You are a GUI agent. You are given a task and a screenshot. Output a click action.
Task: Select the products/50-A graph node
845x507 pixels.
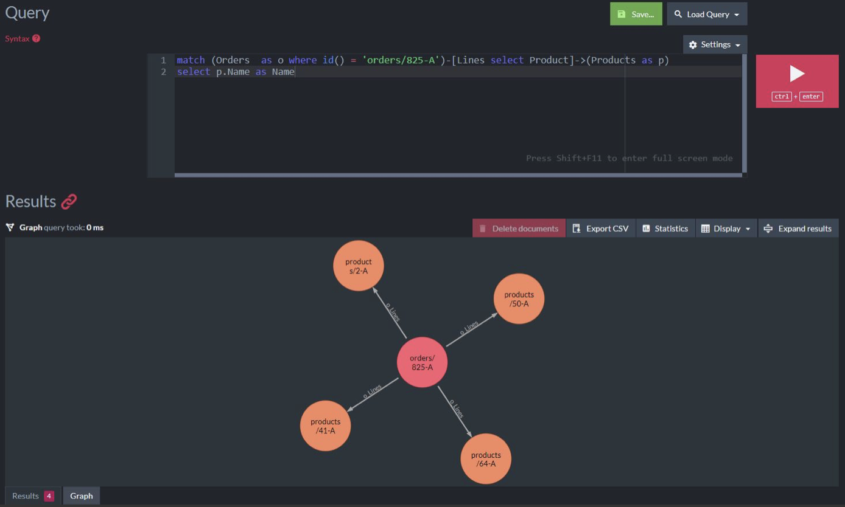519,298
